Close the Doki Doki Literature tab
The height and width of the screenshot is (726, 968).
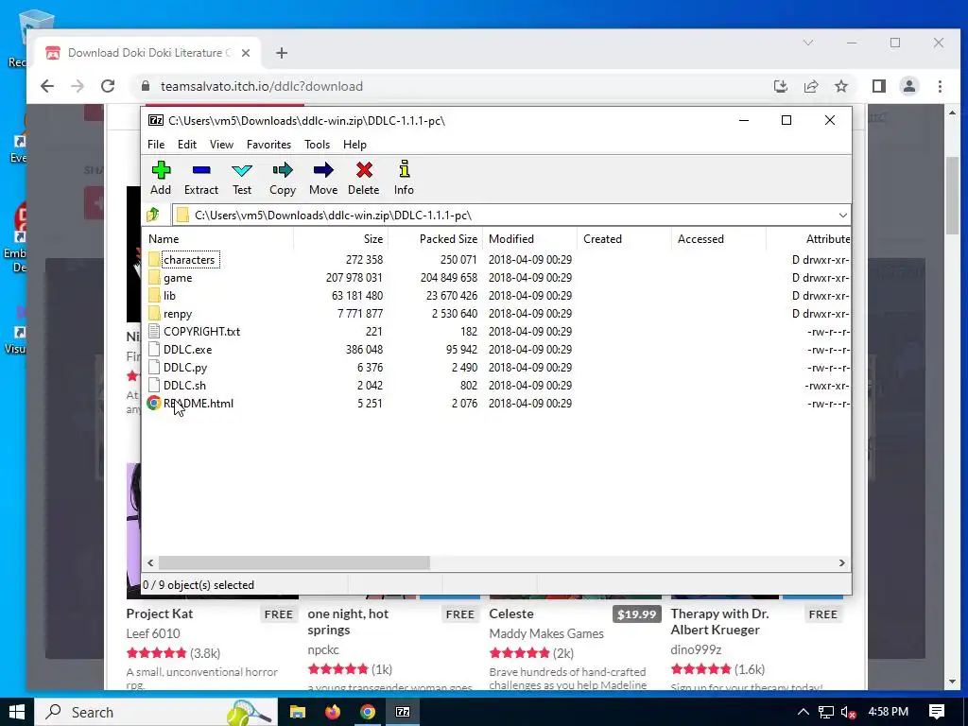pyautogui.click(x=246, y=53)
